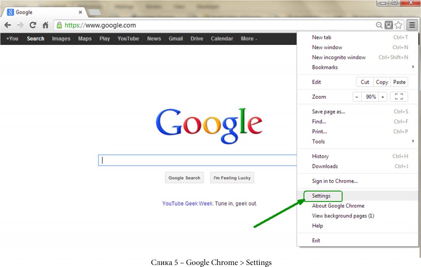The height and width of the screenshot is (267, 421).
Task: Expand the Bookmarks submenu
Action: coord(358,67)
